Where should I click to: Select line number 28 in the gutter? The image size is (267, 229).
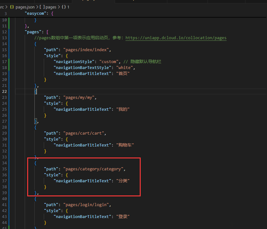click(4, 127)
